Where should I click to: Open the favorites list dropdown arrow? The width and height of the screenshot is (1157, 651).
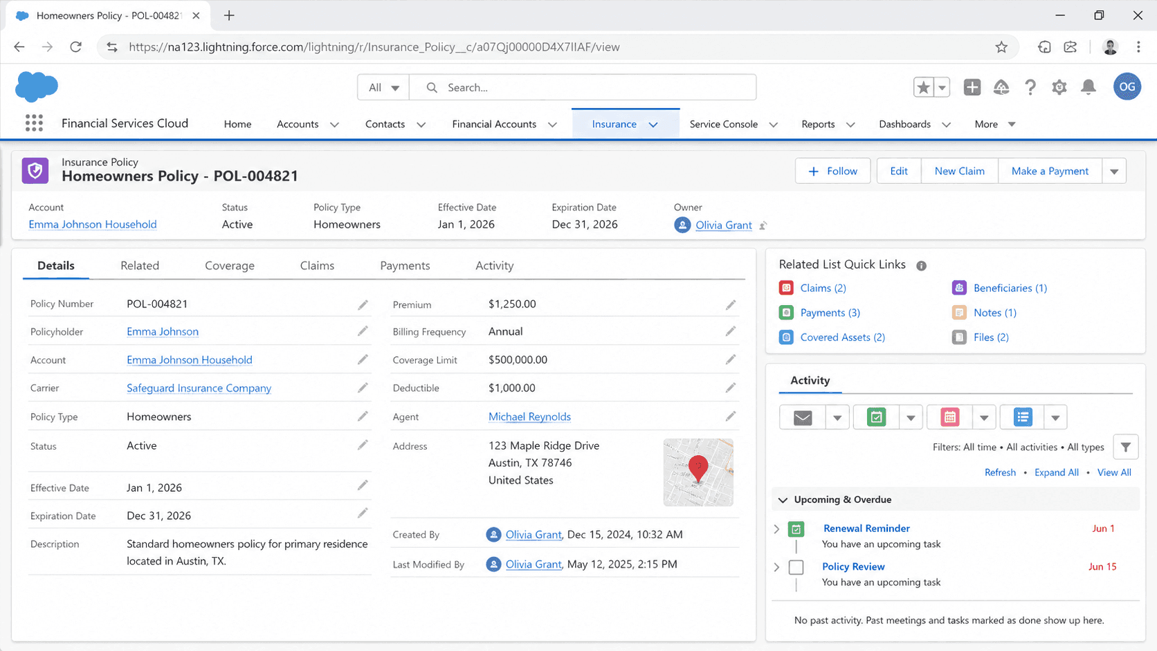(x=942, y=87)
